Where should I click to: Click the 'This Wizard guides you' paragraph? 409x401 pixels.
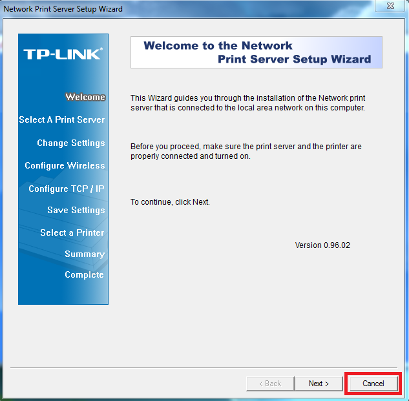coord(247,103)
